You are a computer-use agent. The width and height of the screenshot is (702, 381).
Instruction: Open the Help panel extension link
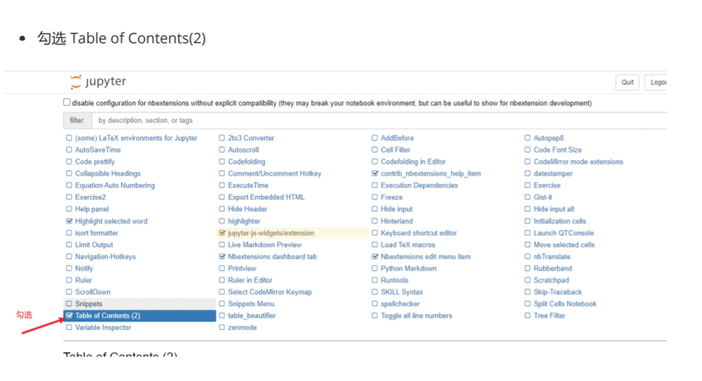[x=91, y=209]
